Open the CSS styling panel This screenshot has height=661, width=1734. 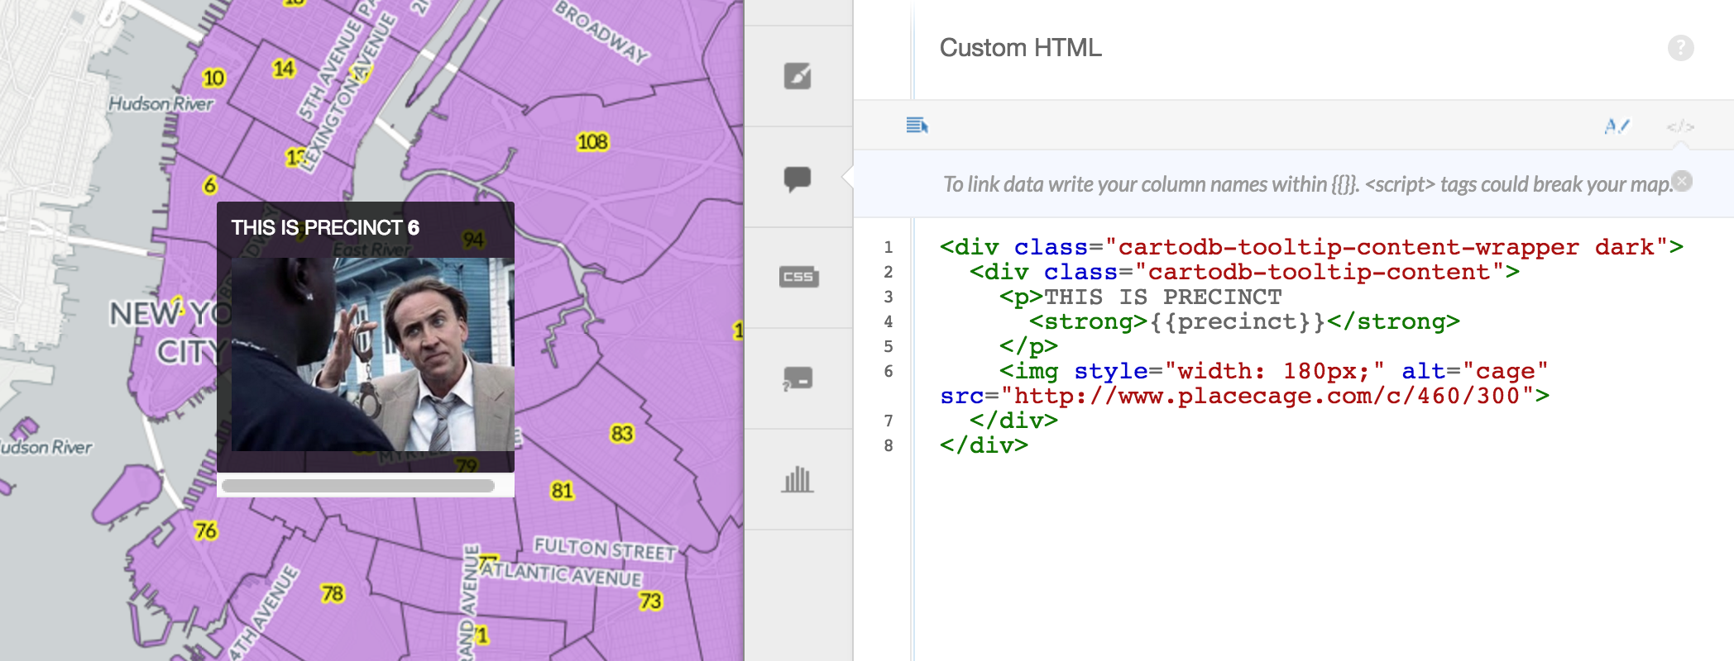(x=798, y=277)
